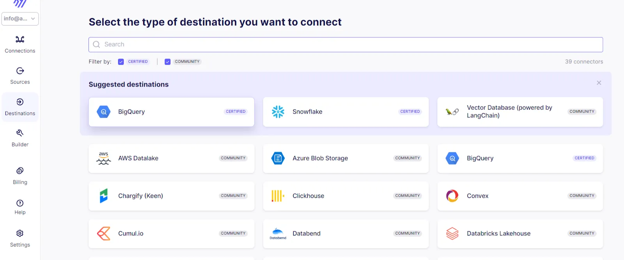The image size is (624, 260).
Task: Choose the Azure Blob Storage connector
Action: coord(346,158)
